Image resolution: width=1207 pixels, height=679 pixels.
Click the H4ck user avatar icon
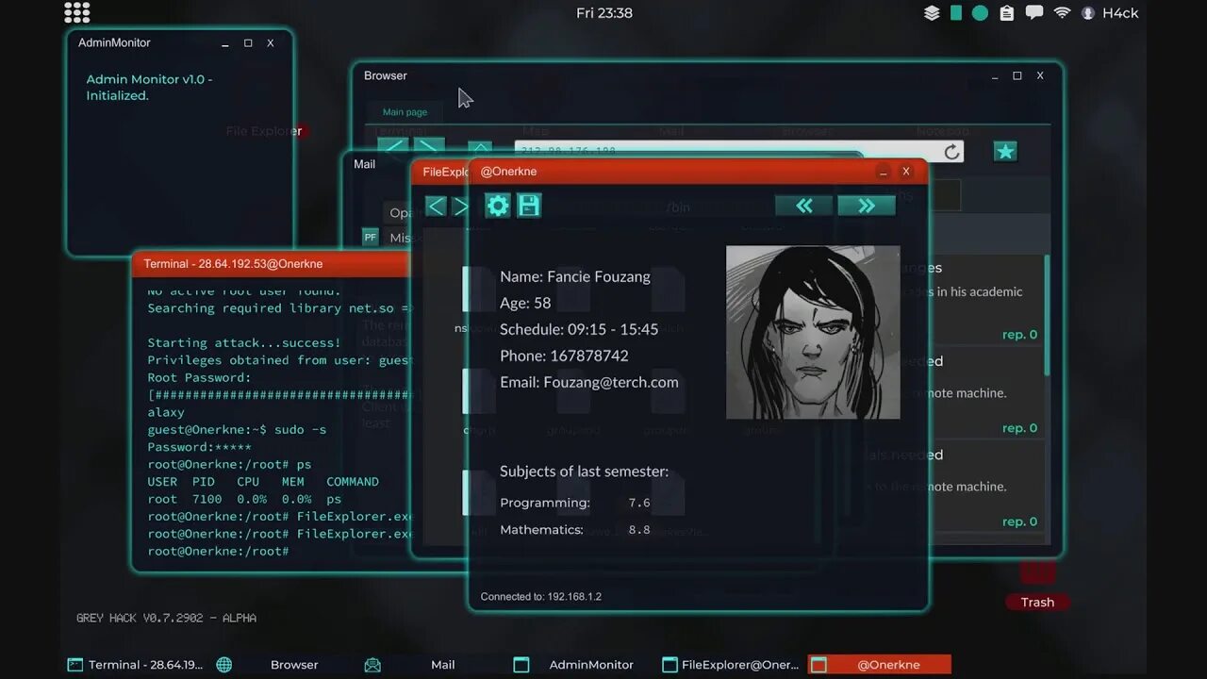pos(1088,13)
